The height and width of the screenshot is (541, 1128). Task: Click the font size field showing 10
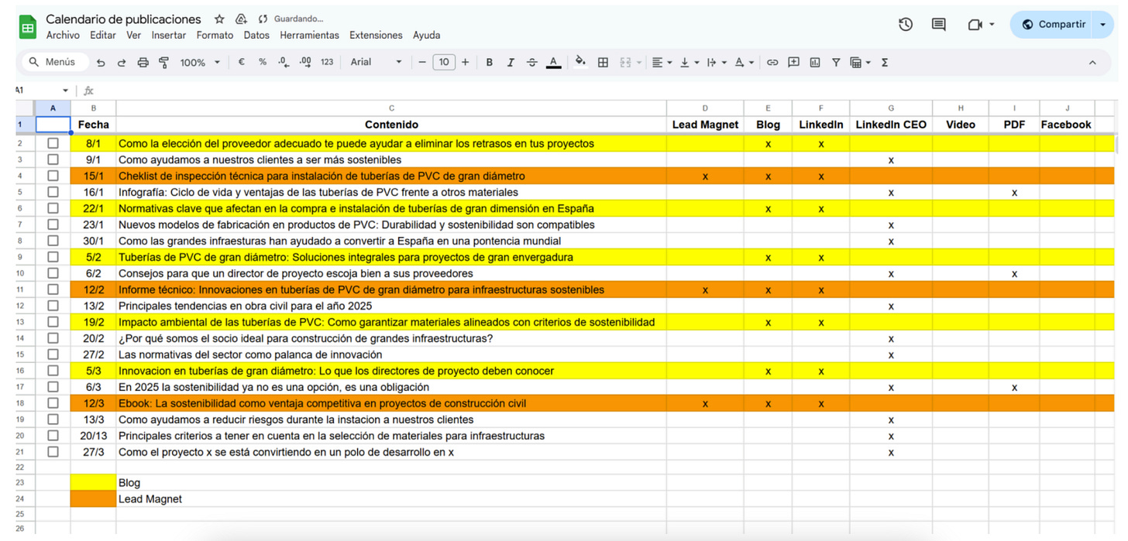click(443, 62)
